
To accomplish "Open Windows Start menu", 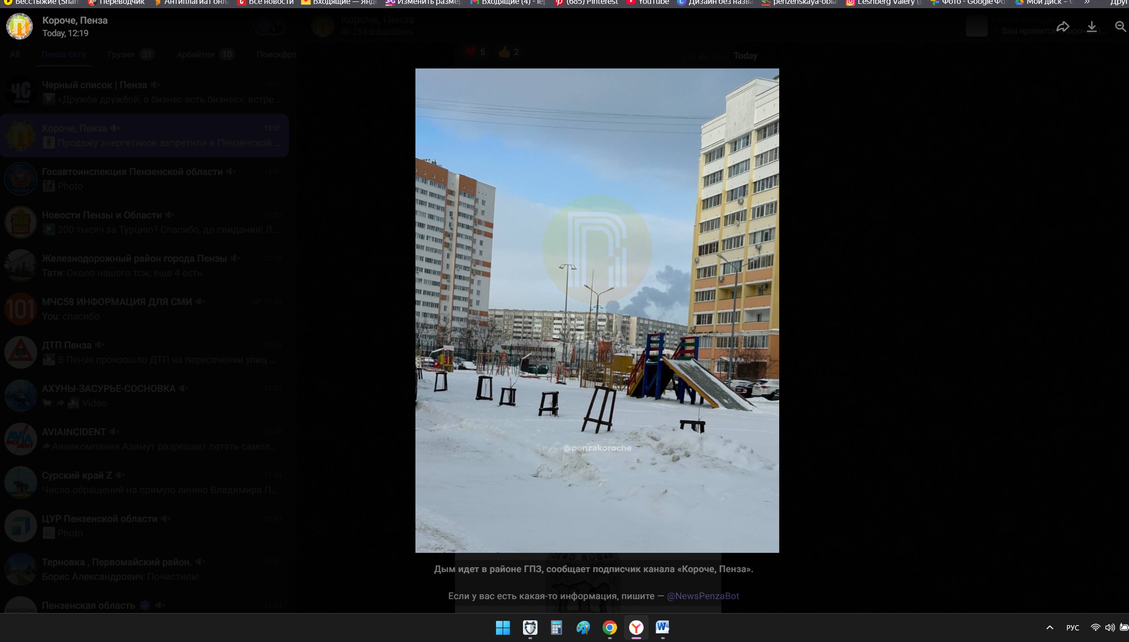I will click(503, 628).
